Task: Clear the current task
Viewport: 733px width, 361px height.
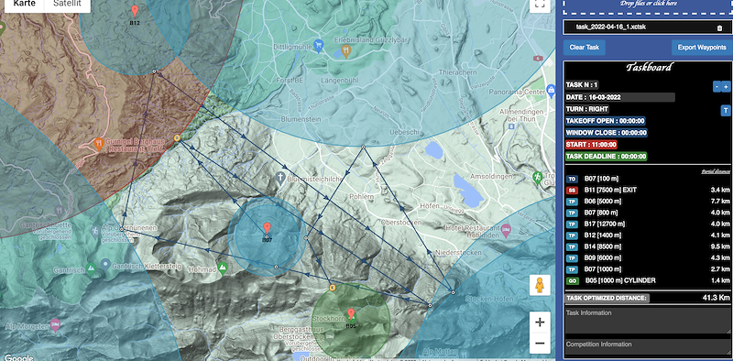Action: point(585,48)
